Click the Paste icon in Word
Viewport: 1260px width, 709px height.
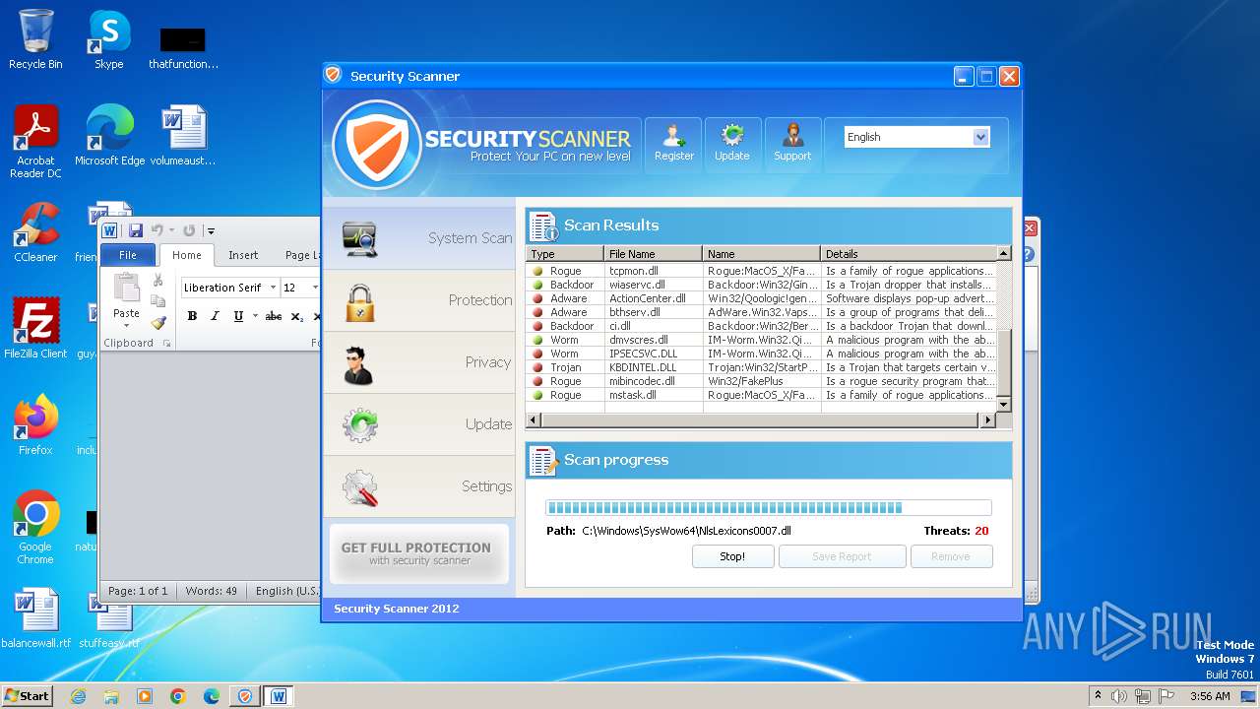tap(127, 287)
